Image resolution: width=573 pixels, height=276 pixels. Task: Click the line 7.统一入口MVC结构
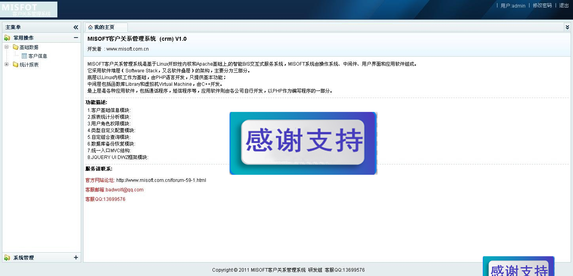pos(109,151)
